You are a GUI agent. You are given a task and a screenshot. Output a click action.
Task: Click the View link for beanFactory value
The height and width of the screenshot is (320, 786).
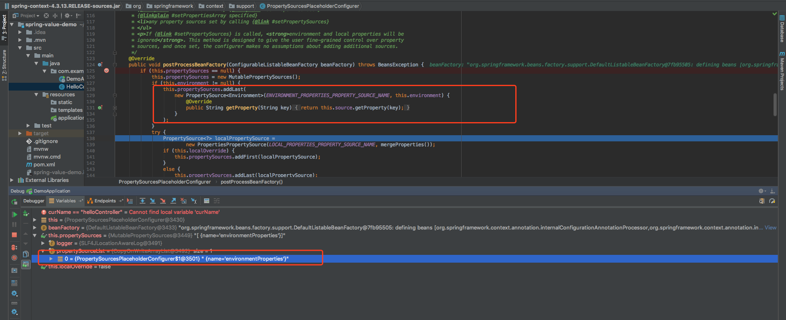[x=770, y=228]
